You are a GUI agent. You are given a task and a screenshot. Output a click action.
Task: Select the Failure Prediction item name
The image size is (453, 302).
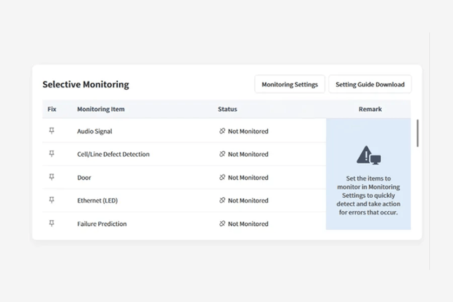coord(102,224)
